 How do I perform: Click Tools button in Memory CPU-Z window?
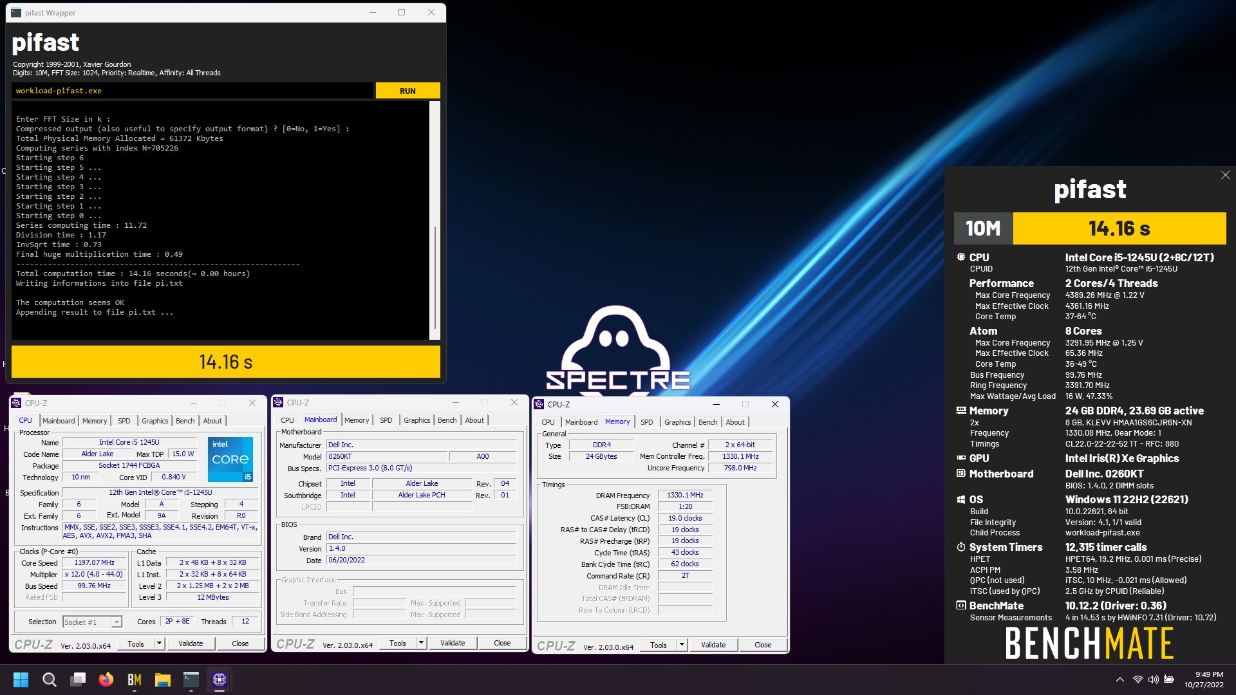pos(659,645)
